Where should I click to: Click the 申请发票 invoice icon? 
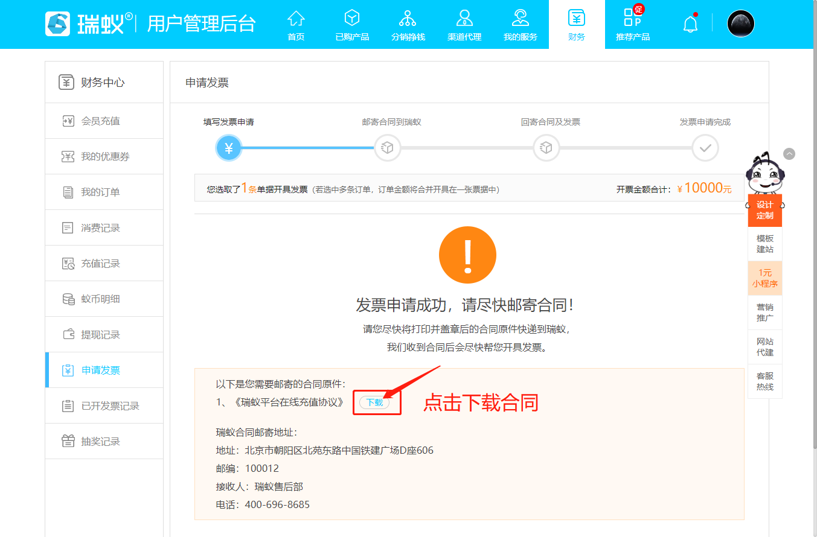[68, 370]
